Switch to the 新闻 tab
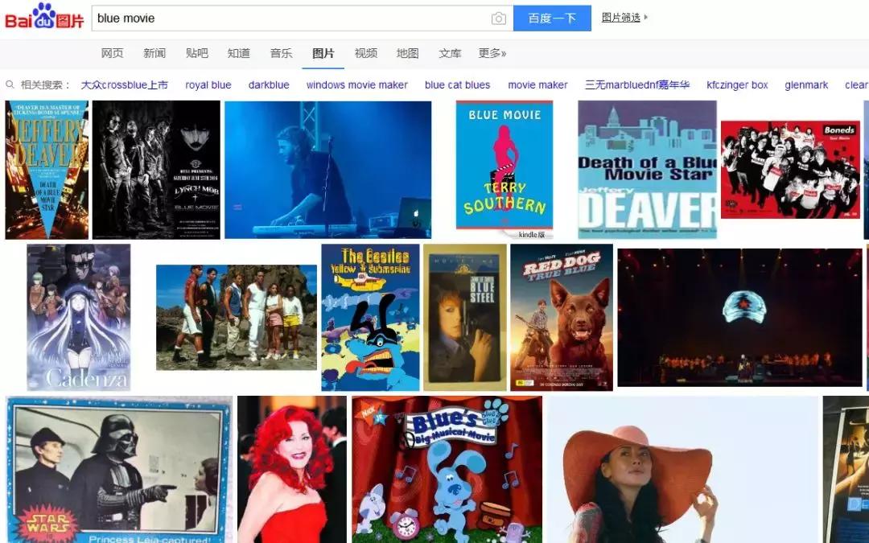This screenshot has height=543, width=869. [154, 53]
